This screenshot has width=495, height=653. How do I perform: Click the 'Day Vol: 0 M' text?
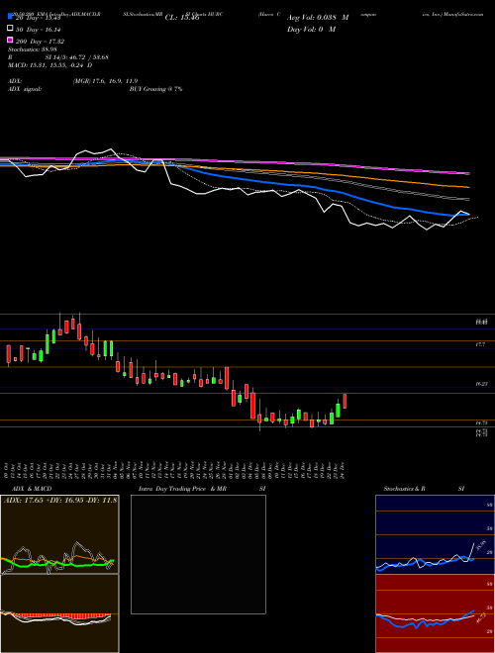311,30
